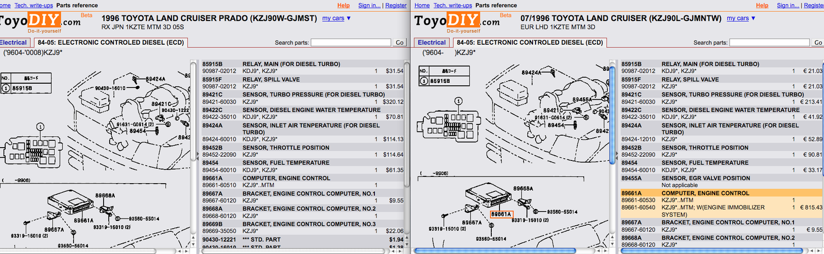The image size is (824, 254).
Task: Click 89424A label in Prado window diagram
Action: coord(156,79)
